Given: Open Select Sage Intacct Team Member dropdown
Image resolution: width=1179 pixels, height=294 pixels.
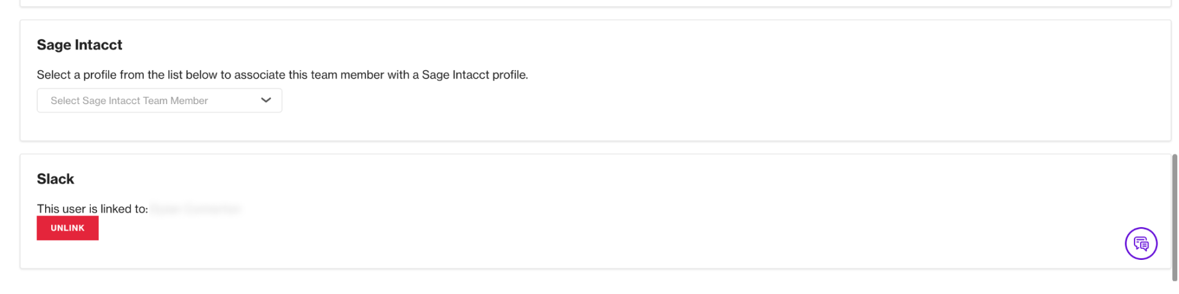Looking at the screenshot, I should [159, 100].
